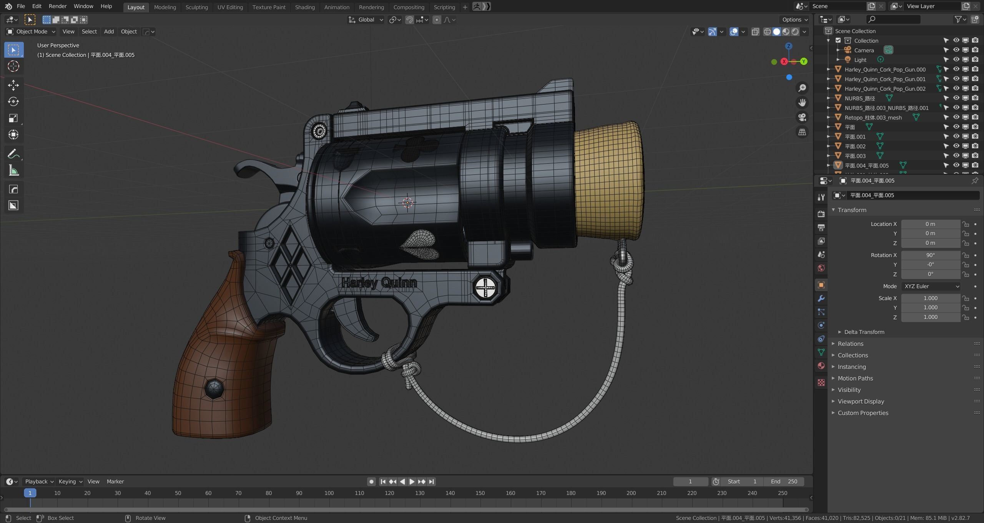Image resolution: width=984 pixels, height=523 pixels.
Task: Select the Annotate tool
Action: point(13,154)
